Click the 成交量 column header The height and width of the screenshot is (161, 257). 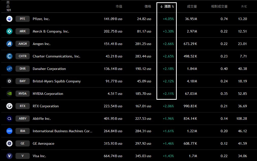click(192, 7)
